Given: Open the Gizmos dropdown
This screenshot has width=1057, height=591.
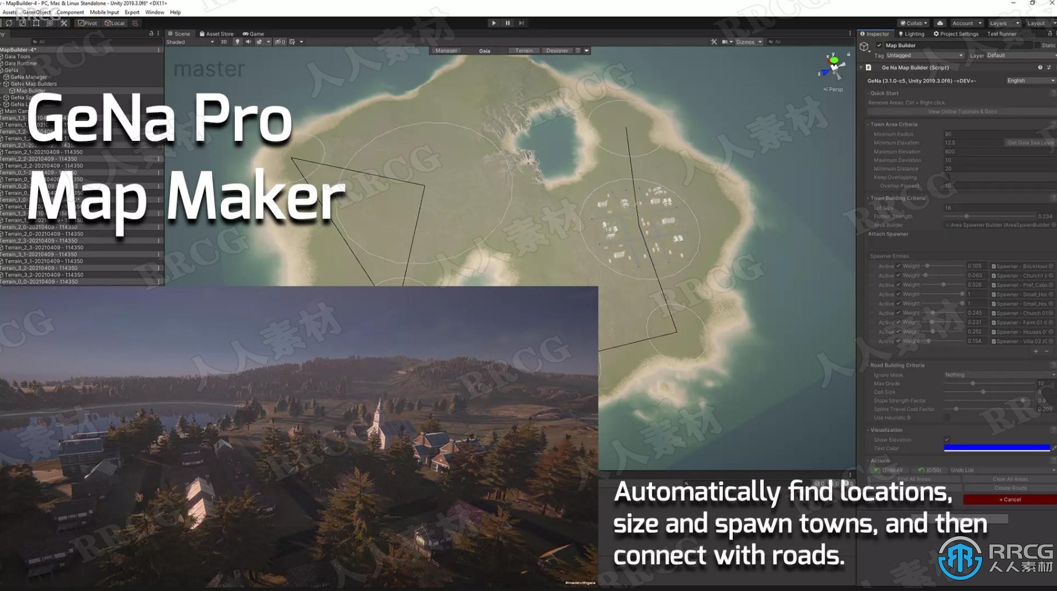Looking at the screenshot, I should pos(748,42).
